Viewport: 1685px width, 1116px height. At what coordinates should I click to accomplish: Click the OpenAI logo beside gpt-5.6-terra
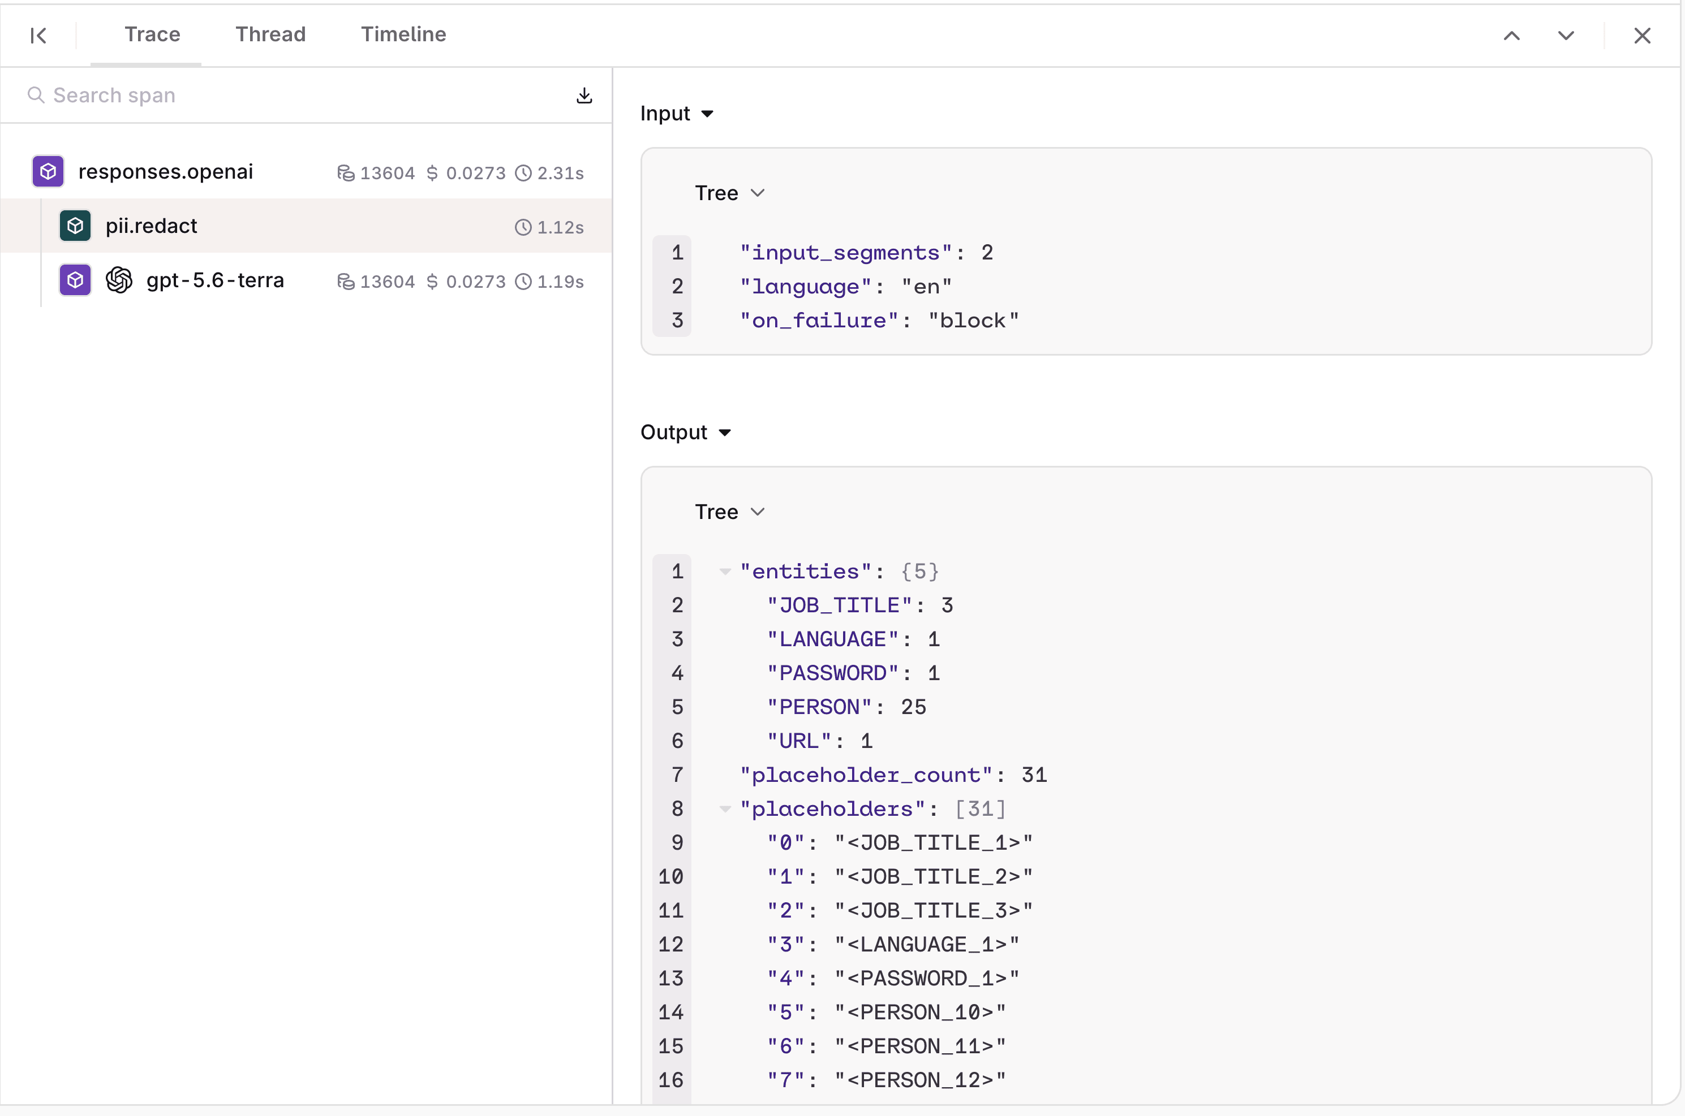(119, 280)
